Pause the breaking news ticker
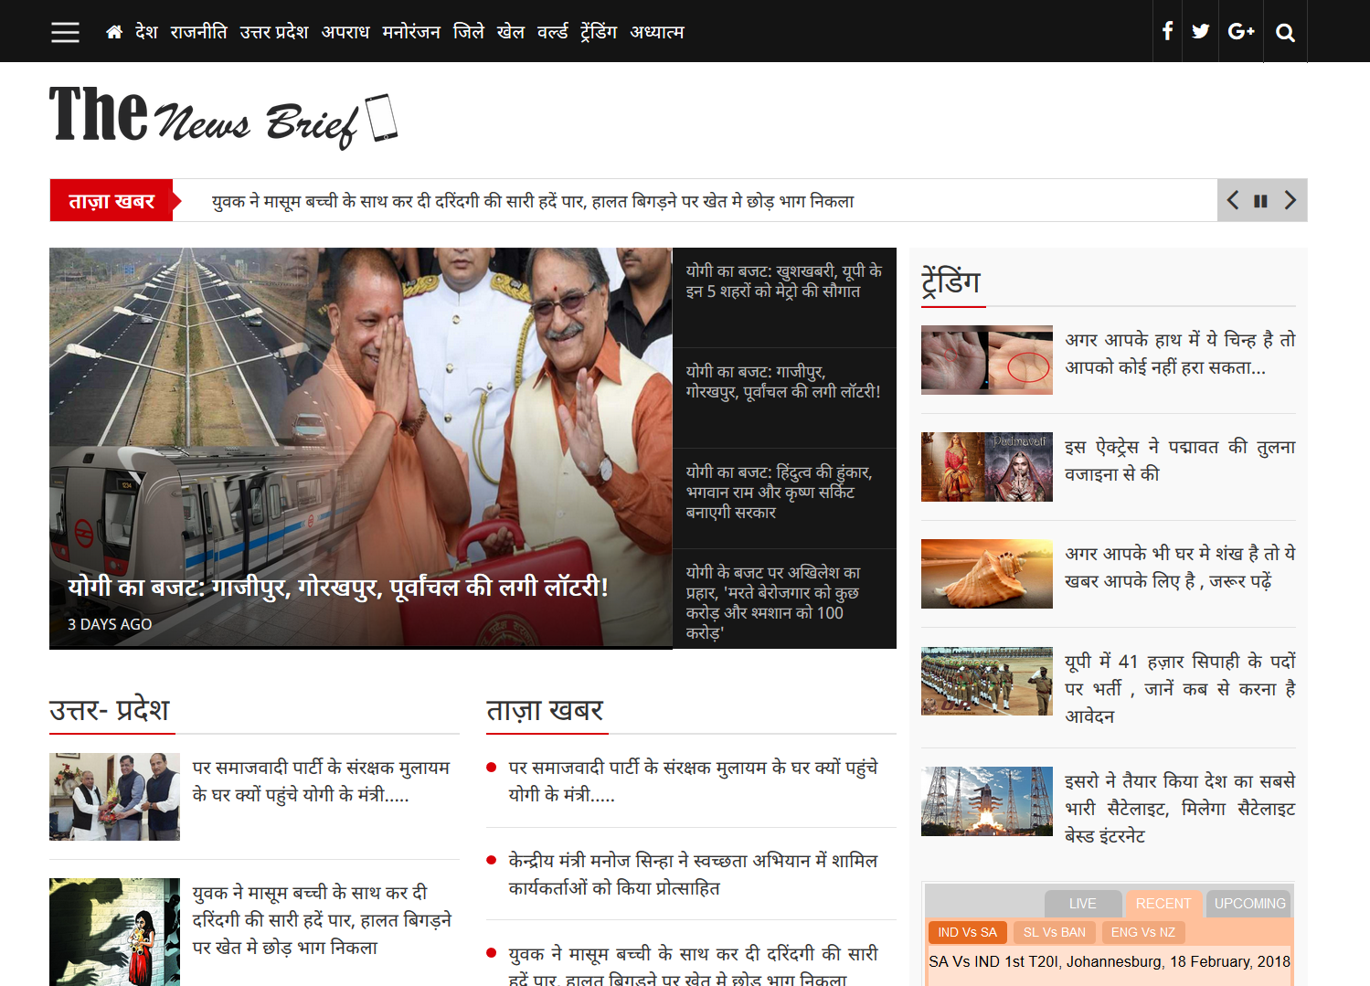Viewport: 1370px width, 986px height. (x=1260, y=201)
